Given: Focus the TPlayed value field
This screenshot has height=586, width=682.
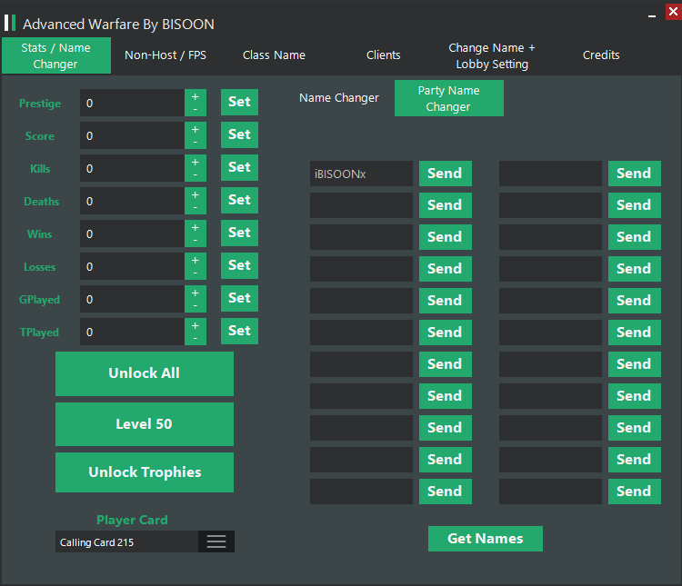Looking at the screenshot, I should tap(132, 332).
